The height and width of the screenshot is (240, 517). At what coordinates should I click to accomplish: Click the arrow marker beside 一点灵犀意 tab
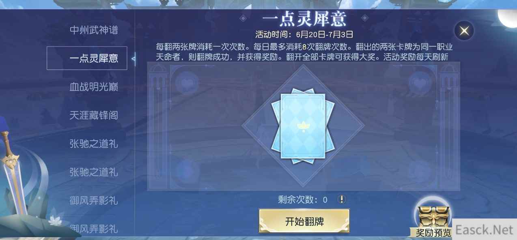134,59
